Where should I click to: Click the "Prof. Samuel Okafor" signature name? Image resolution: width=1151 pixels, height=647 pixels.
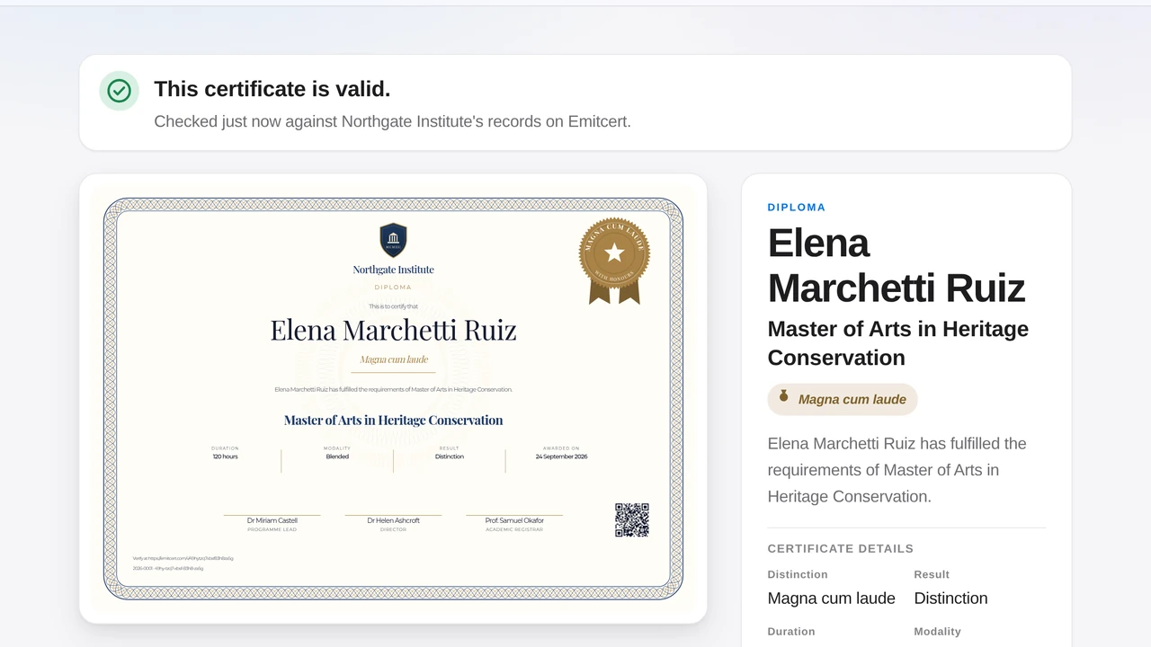tap(514, 520)
